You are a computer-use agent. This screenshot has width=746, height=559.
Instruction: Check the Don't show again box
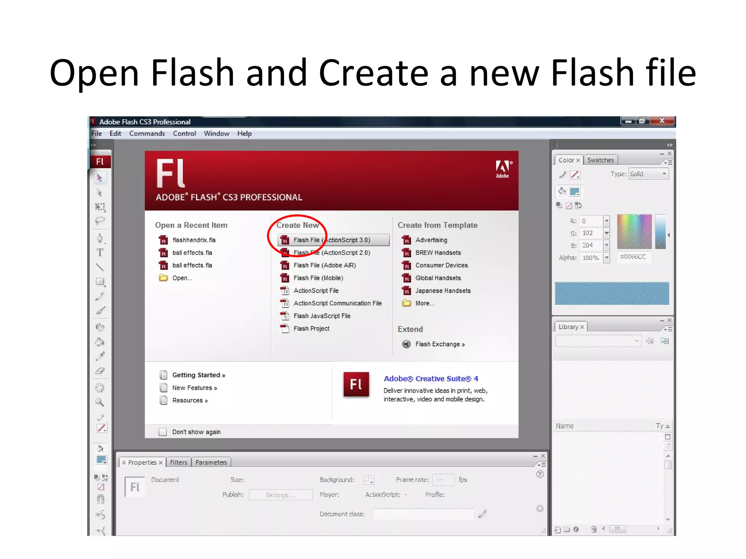163,432
